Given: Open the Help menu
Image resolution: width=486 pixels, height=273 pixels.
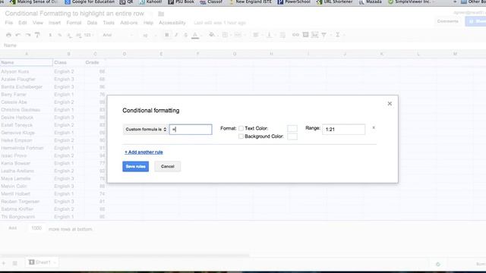Looking at the screenshot, I should point(149,23).
